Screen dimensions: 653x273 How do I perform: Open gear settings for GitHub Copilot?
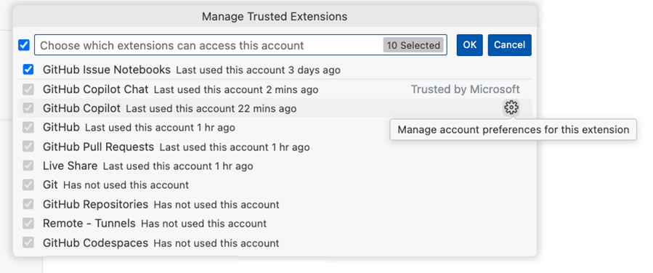[x=511, y=108]
